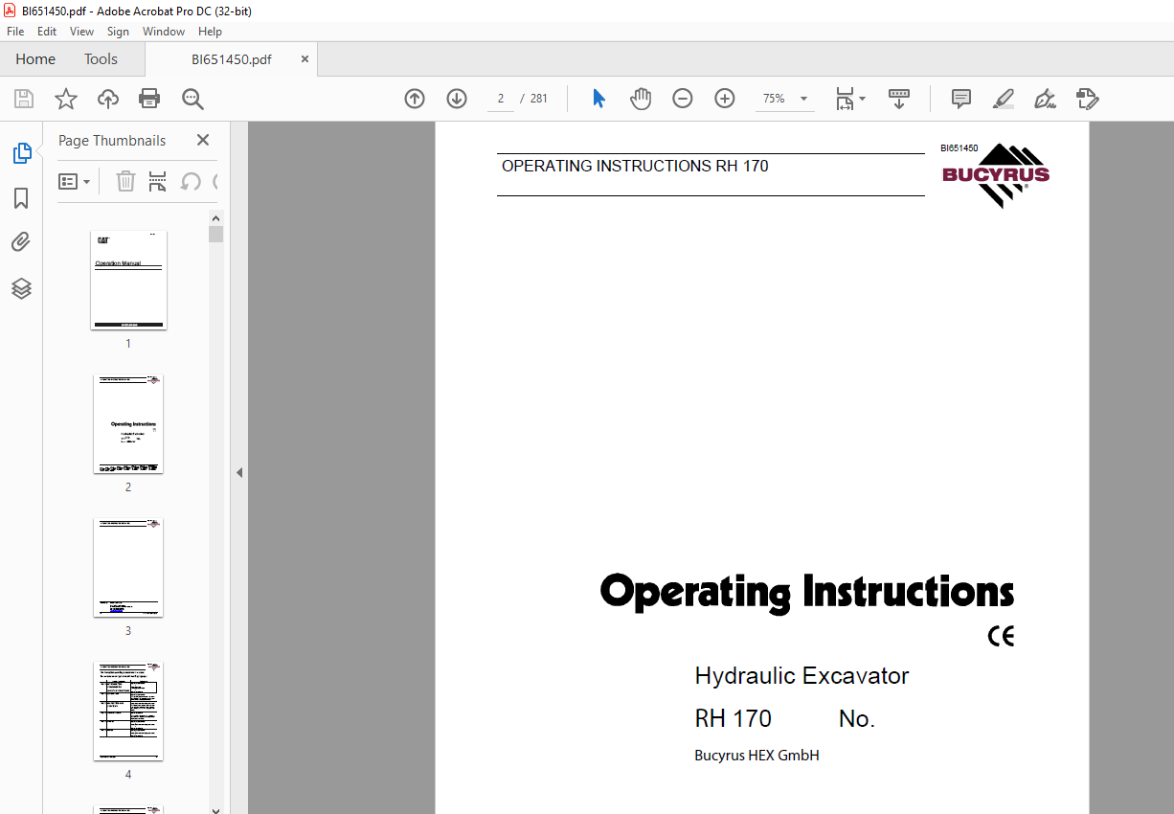Click the Bucyrus logo on the page
The width and height of the screenshot is (1174, 814).
pos(996,175)
